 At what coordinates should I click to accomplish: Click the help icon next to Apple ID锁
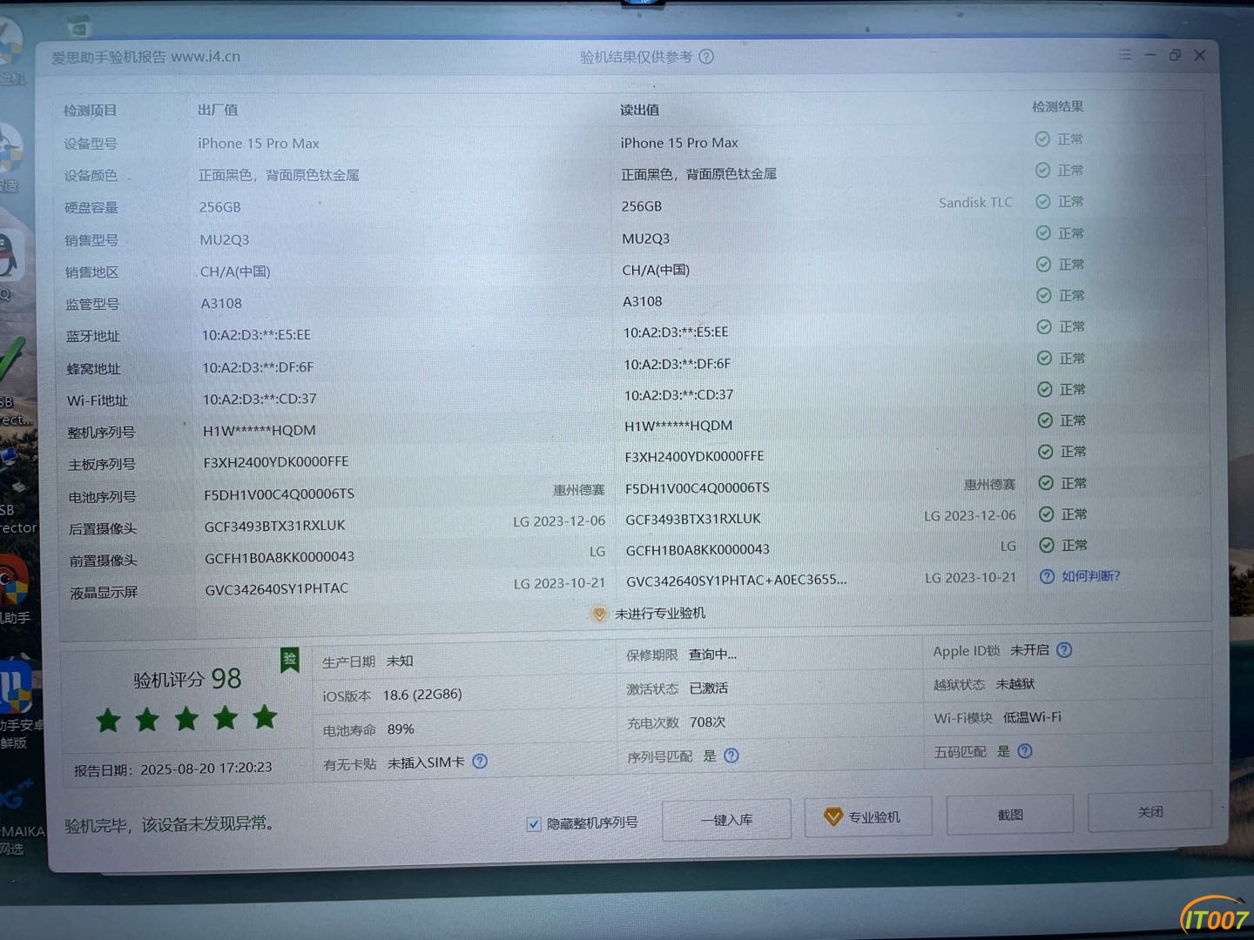pos(1064,650)
